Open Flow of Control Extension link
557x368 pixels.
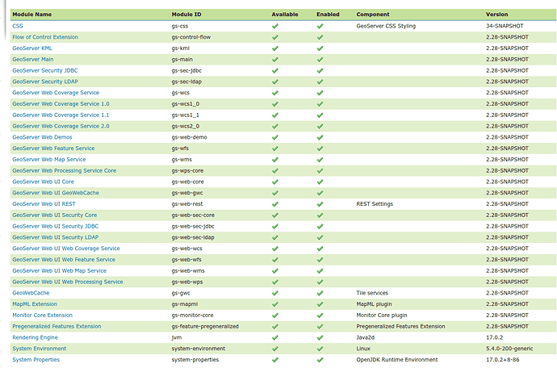(x=45, y=37)
